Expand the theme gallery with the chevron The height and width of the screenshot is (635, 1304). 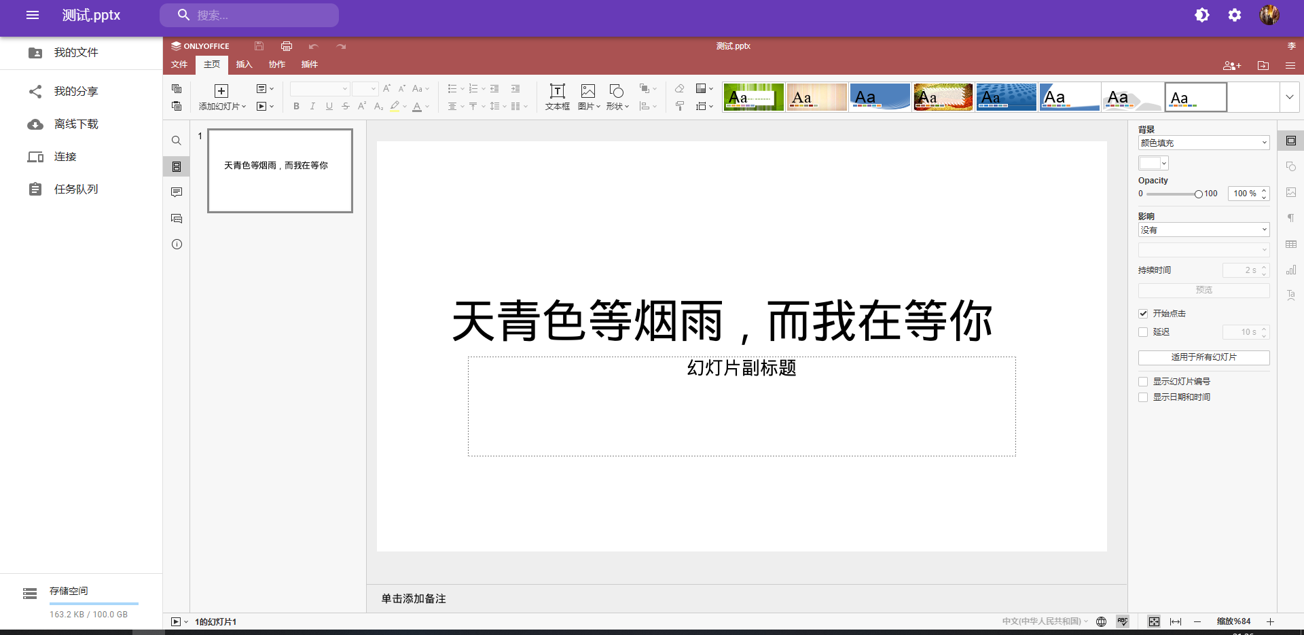1289,96
